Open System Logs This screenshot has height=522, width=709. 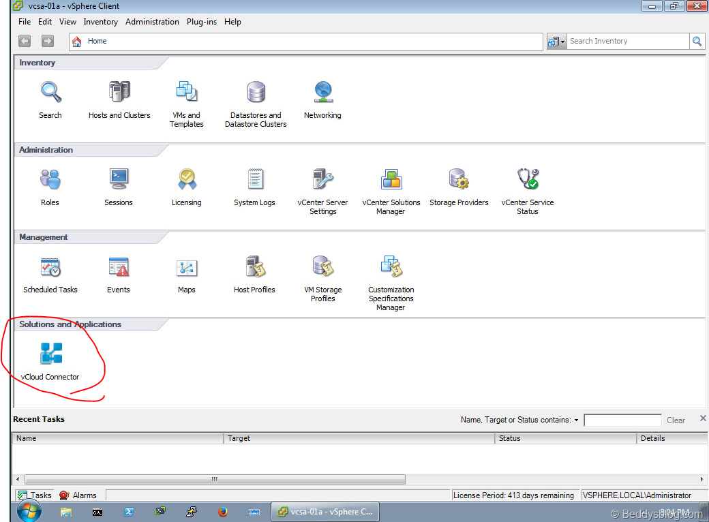point(254,179)
